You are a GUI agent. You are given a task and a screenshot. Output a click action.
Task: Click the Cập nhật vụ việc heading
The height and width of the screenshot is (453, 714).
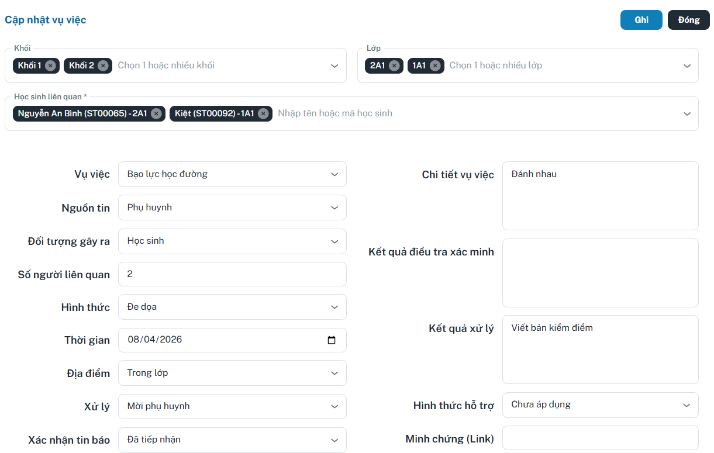tap(46, 20)
